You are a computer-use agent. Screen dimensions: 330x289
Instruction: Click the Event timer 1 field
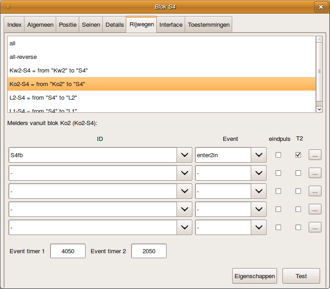(x=67, y=251)
